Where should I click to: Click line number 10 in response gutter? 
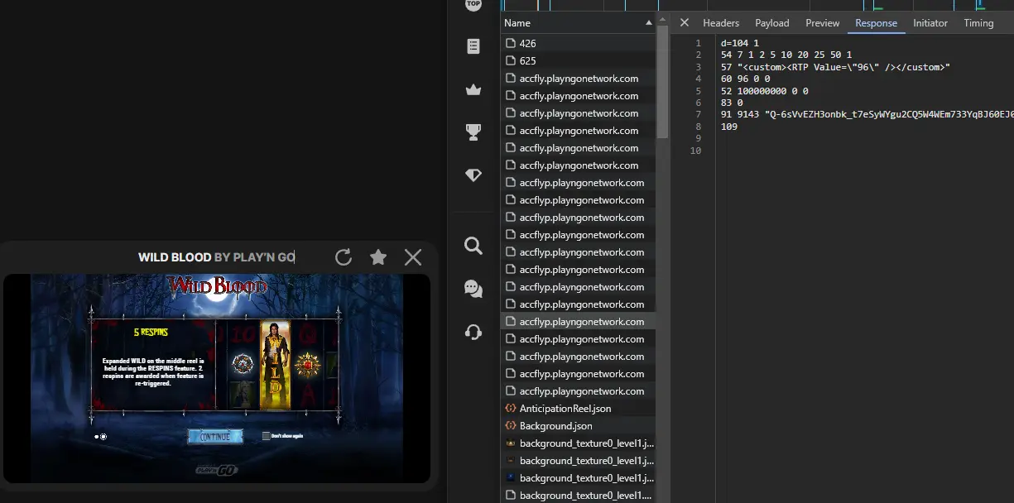coord(696,151)
